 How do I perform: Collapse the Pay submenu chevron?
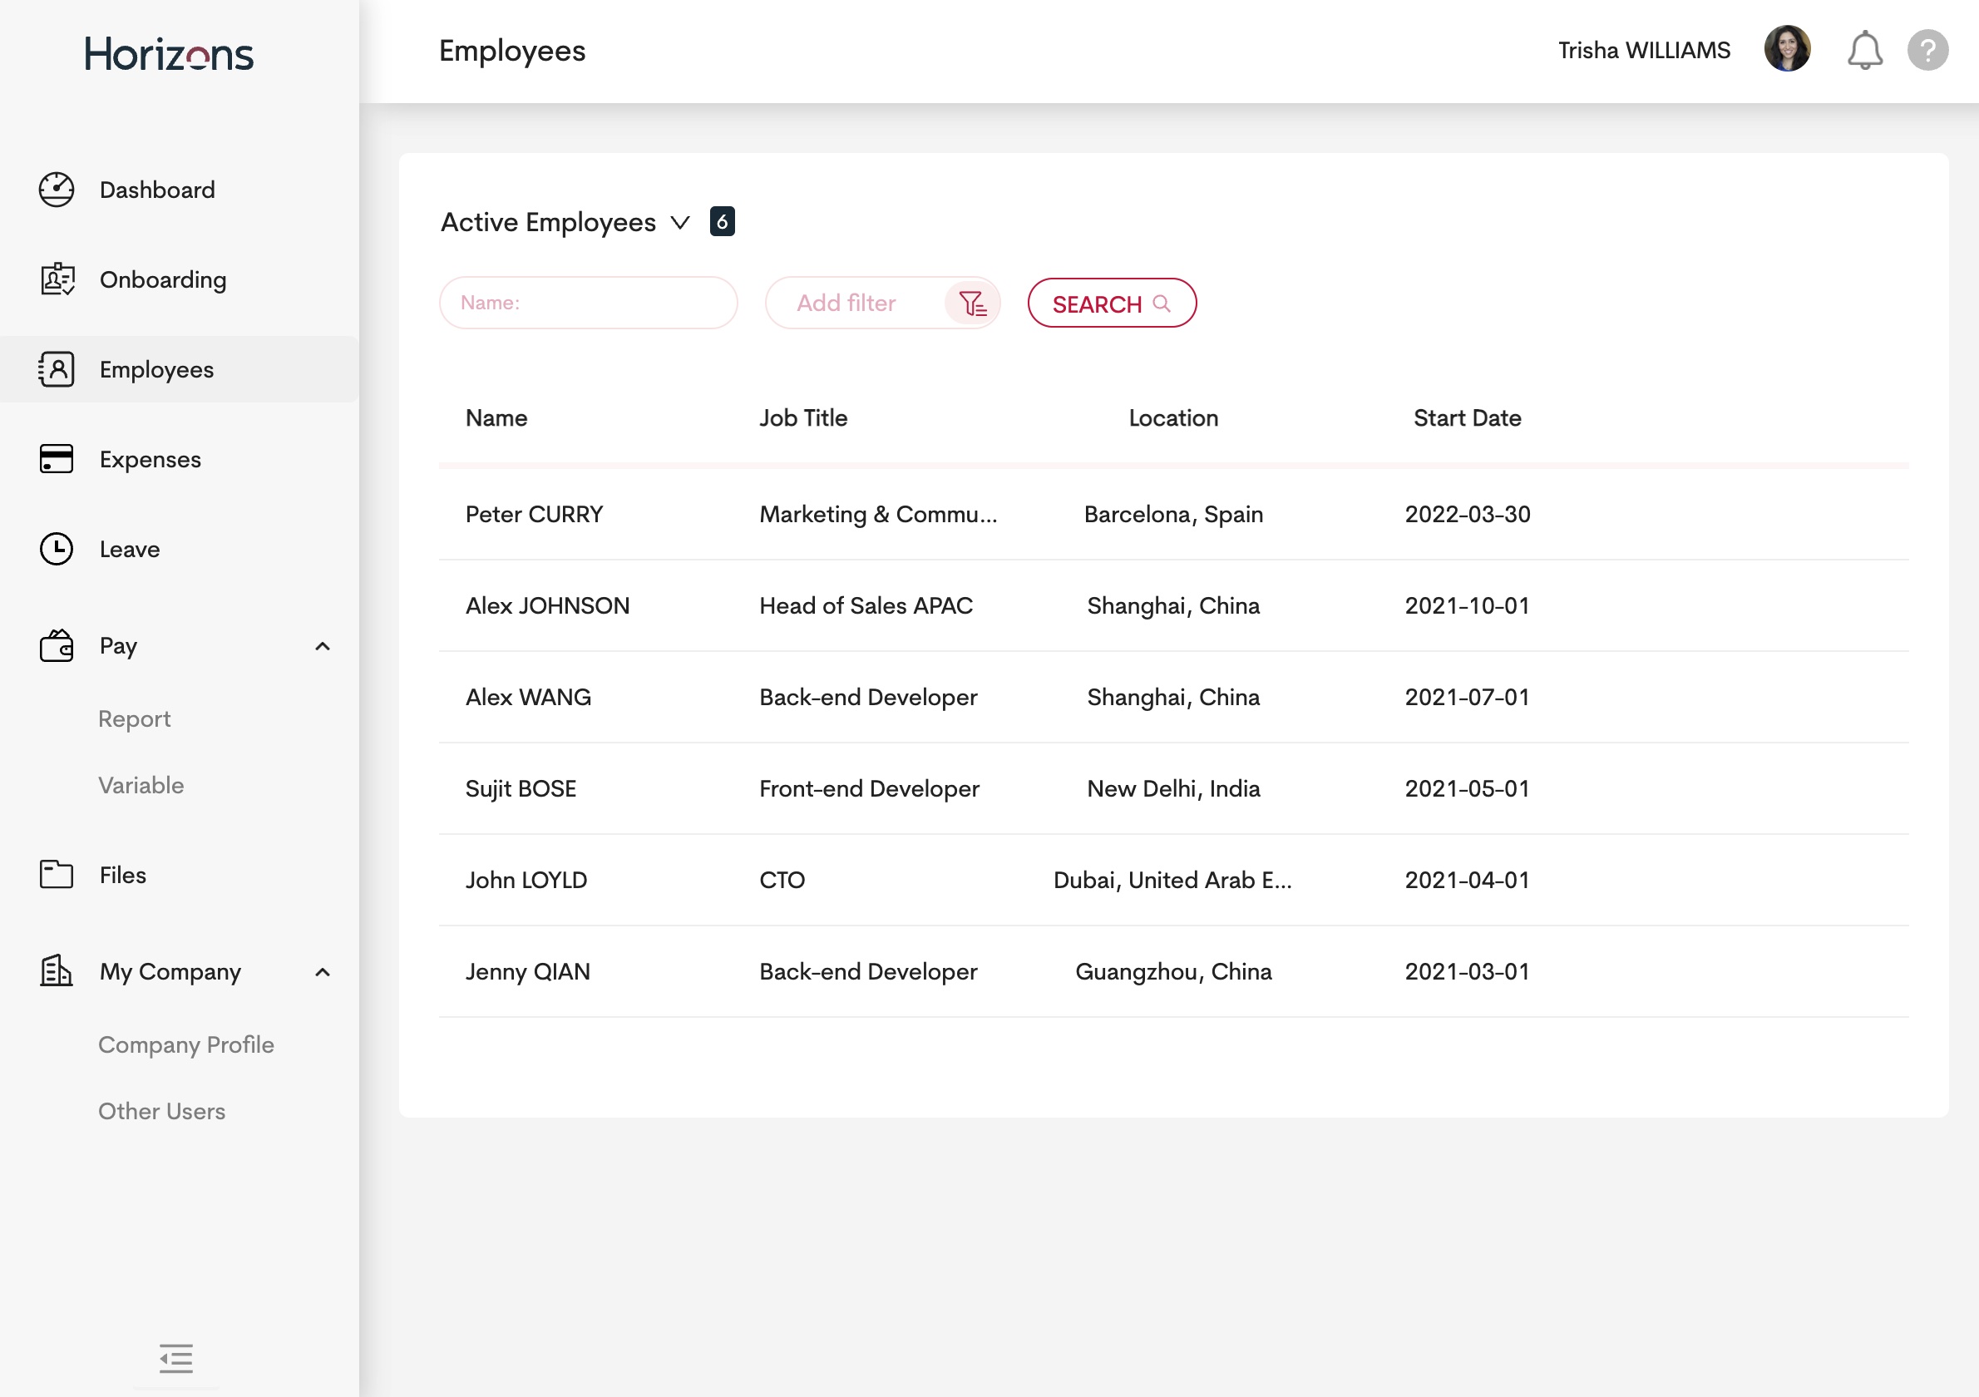(x=323, y=646)
